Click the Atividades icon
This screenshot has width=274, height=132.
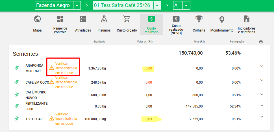[x=83, y=19]
